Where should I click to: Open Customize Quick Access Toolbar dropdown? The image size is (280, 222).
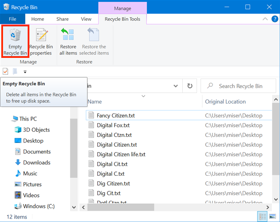coord(25,72)
